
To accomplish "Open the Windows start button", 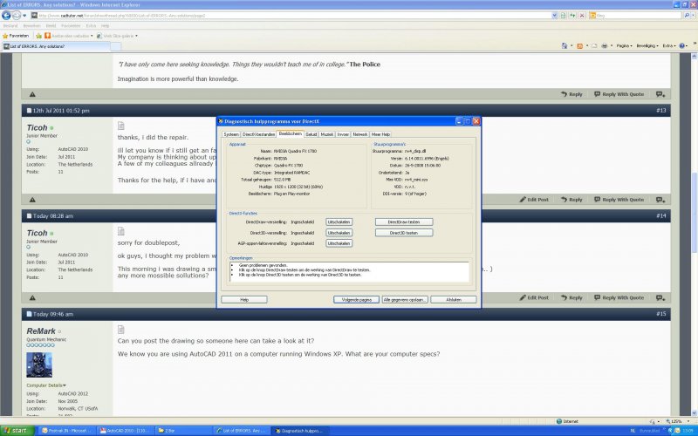I will click(17, 431).
